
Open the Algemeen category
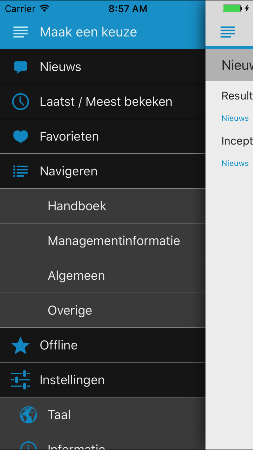tap(103, 276)
